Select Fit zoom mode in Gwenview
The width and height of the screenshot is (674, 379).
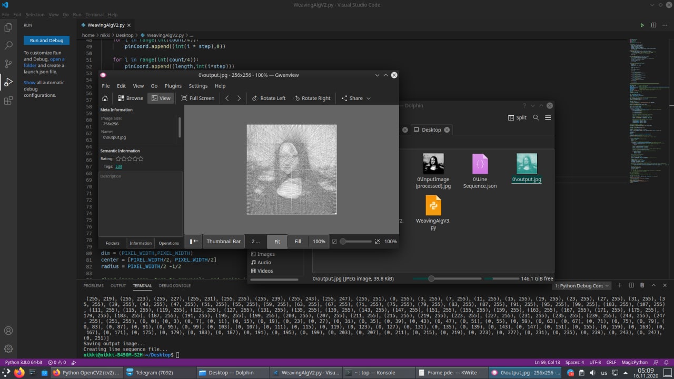(x=277, y=241)
